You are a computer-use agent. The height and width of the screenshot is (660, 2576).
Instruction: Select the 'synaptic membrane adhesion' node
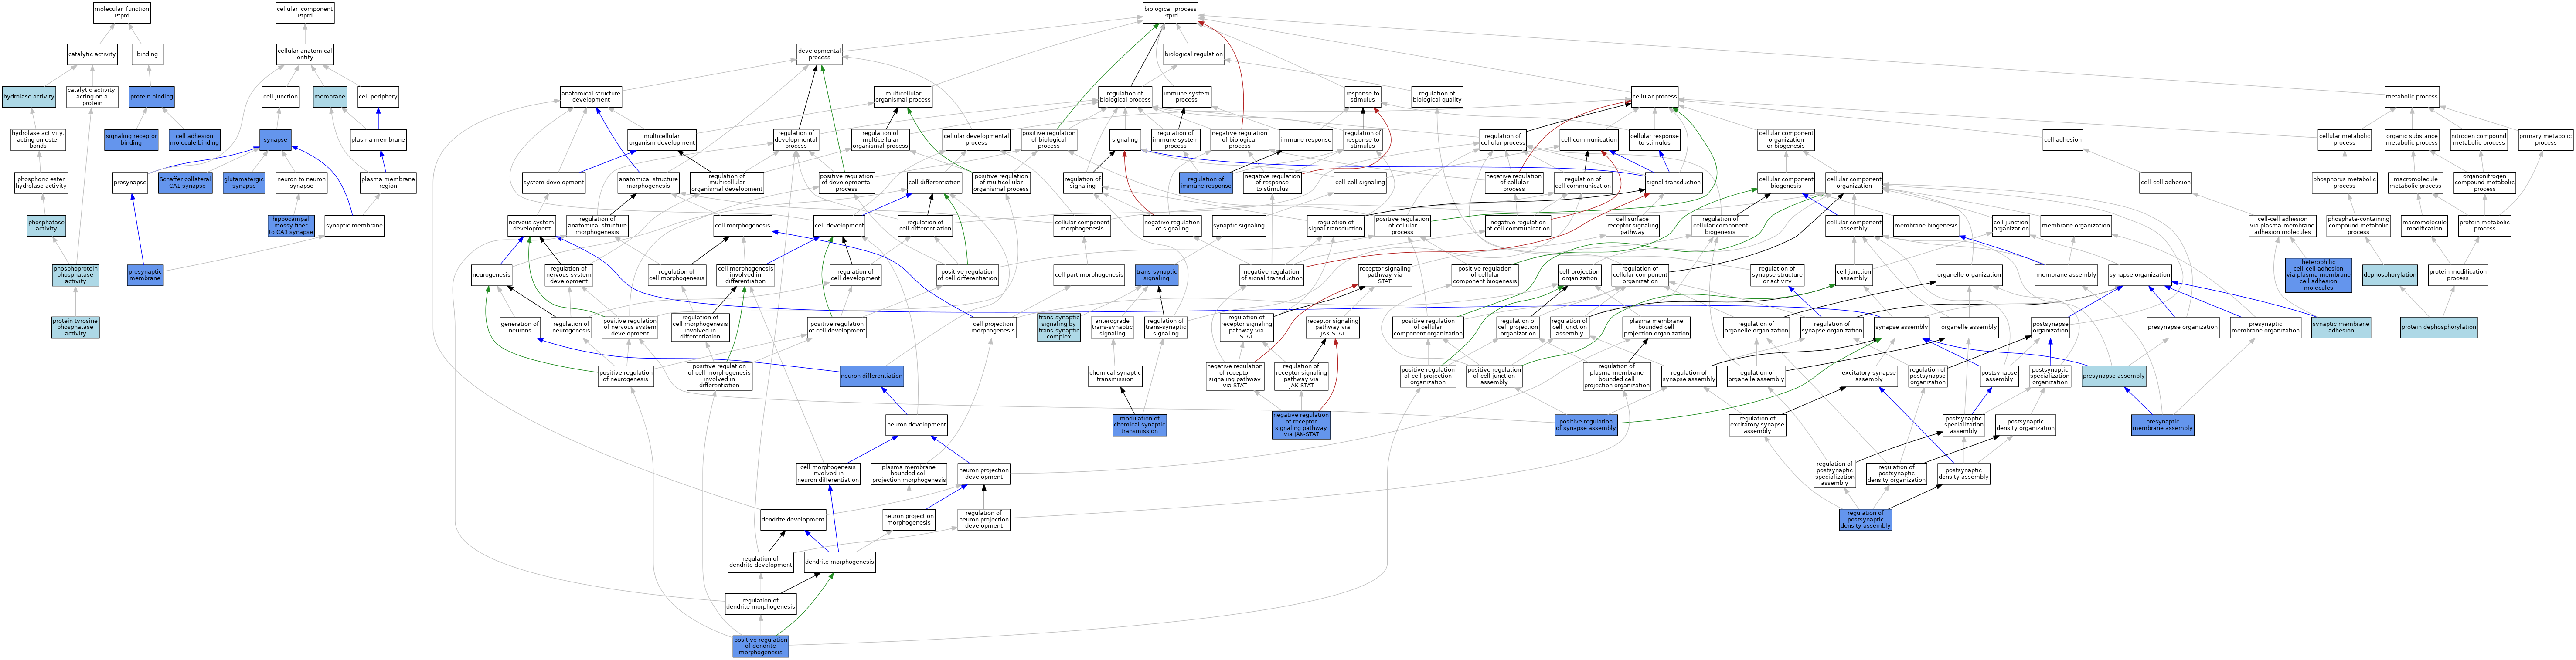click(x=2340, y=327)
